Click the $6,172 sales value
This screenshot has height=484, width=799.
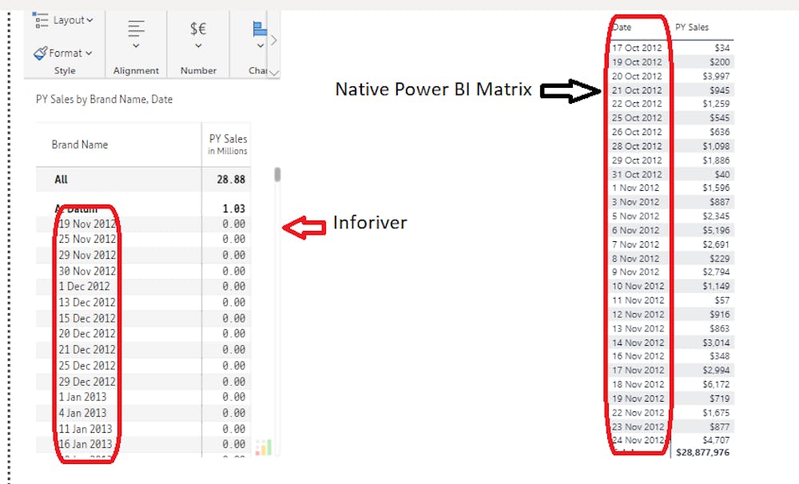coord(716,385)
